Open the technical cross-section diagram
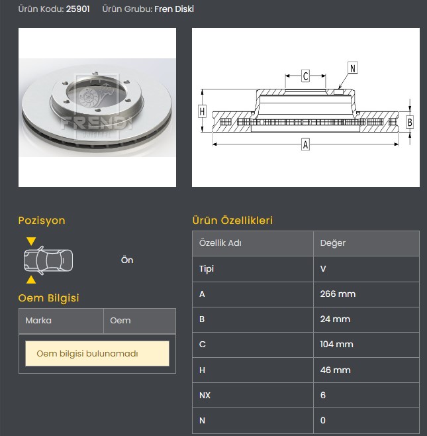The width and height of the screenshot is (427, 436). pos(305,107)
